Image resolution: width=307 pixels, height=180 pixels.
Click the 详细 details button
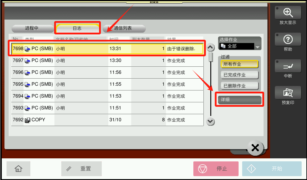[x=239, y=100]
